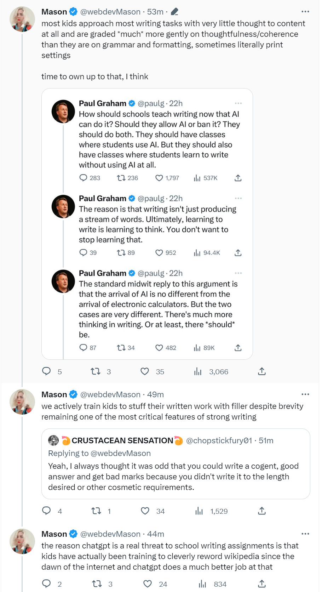Like Mason's top tweet with 35 likes
This screenshot has height=592, width=322.
[x=145, y=371]
